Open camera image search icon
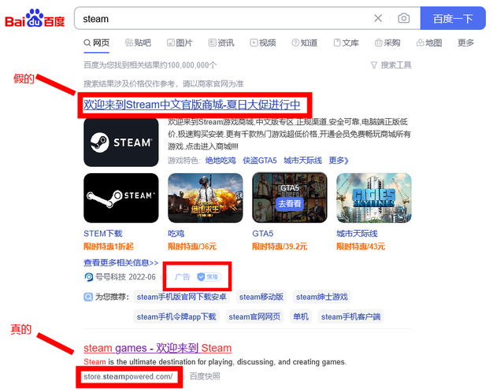This screenshot has width=504, height=392. coord(404,18)
